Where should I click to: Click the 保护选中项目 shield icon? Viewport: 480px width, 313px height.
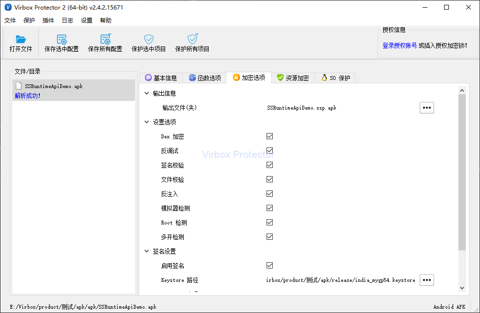point(149,39)
